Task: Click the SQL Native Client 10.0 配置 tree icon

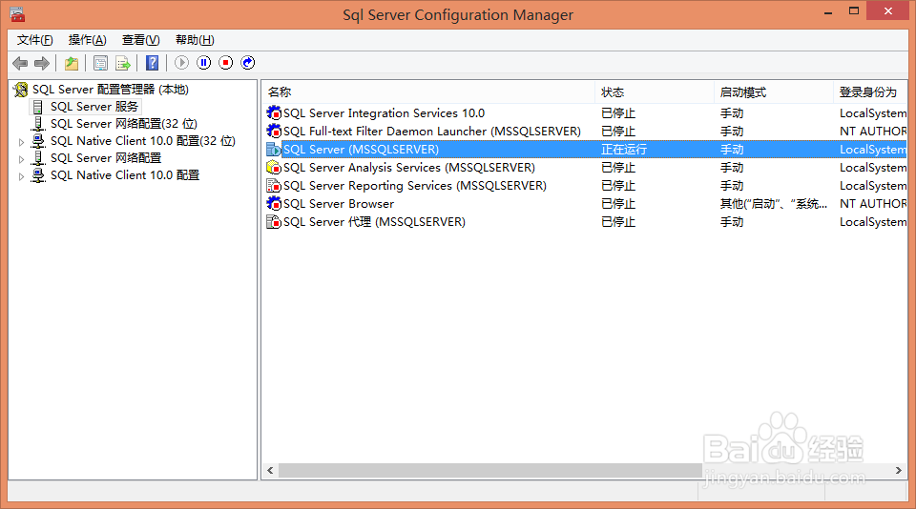Action: (x=38, y=175)
